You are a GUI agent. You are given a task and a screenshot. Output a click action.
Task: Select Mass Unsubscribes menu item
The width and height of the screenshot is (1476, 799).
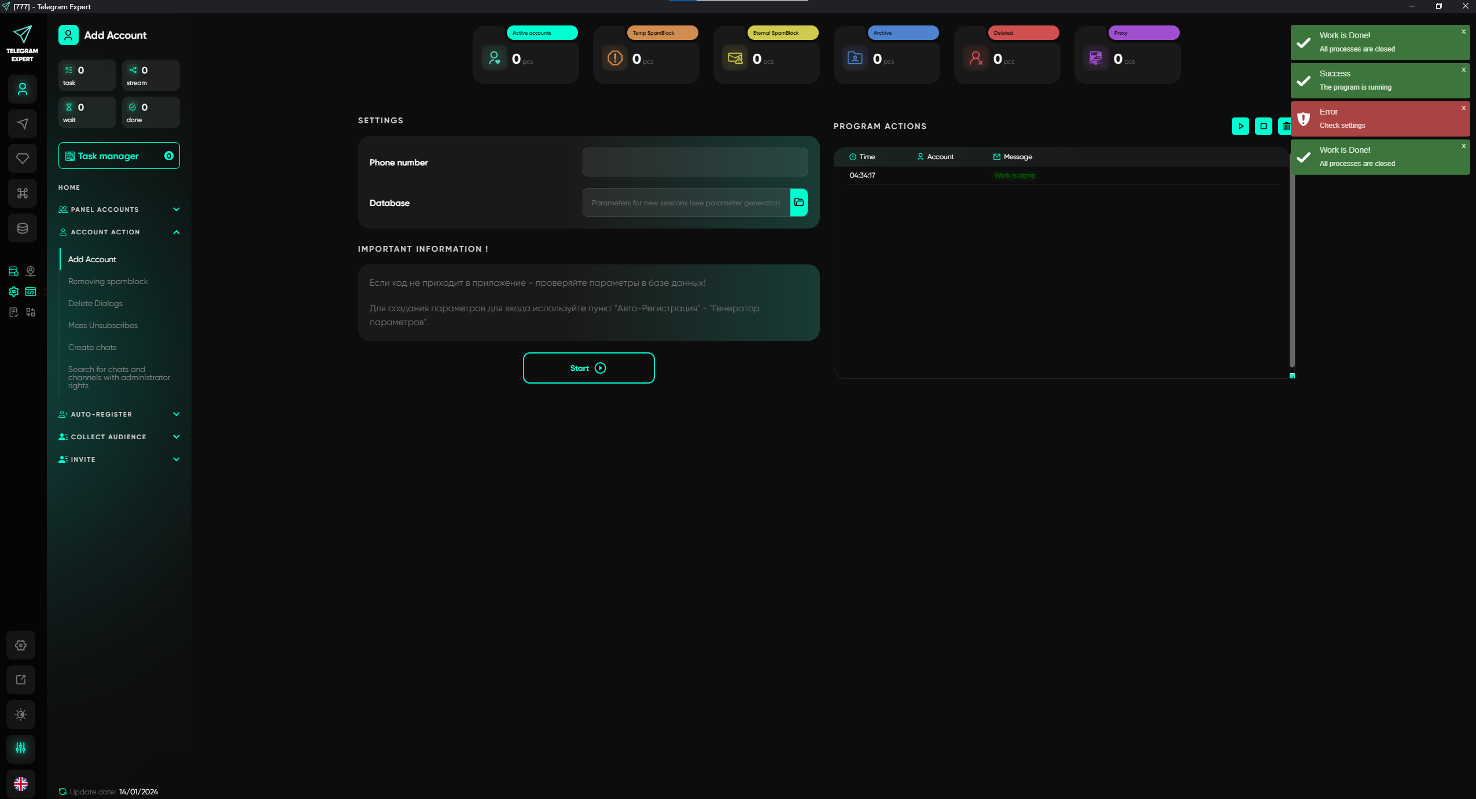(103, 325)
